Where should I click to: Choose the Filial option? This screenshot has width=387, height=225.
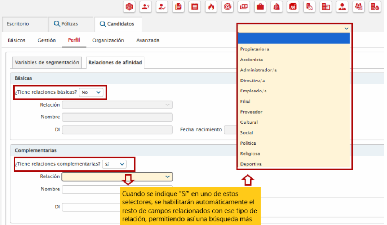[x=294, y=101]
